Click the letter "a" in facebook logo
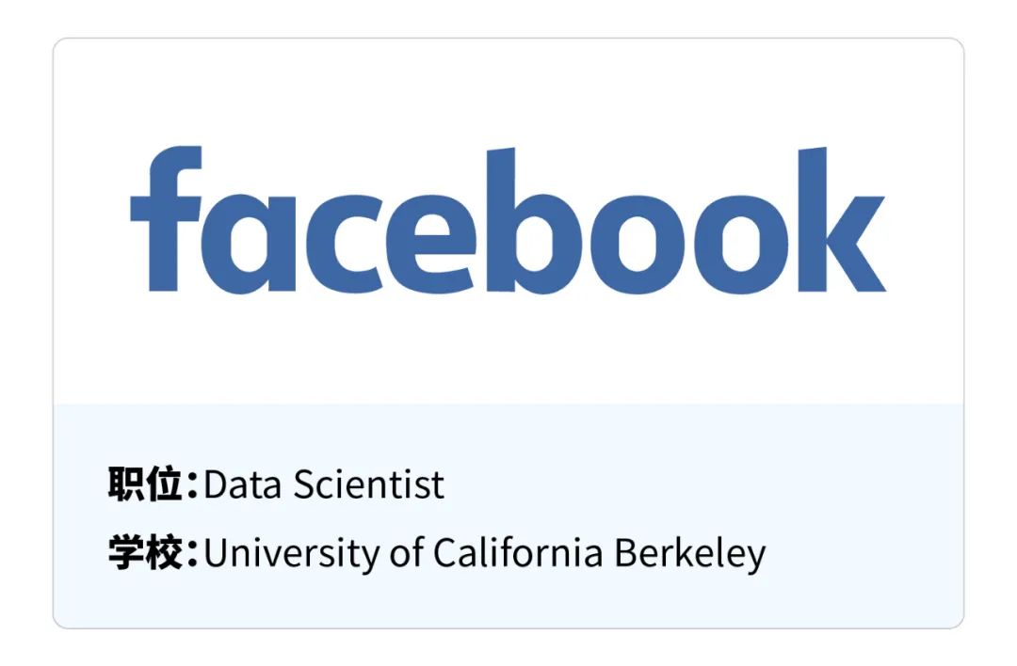The image size is (1017, 666). (249, 245)
